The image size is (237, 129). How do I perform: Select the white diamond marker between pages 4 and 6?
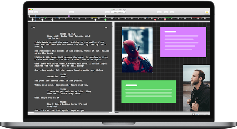click(x=43, y=20)
